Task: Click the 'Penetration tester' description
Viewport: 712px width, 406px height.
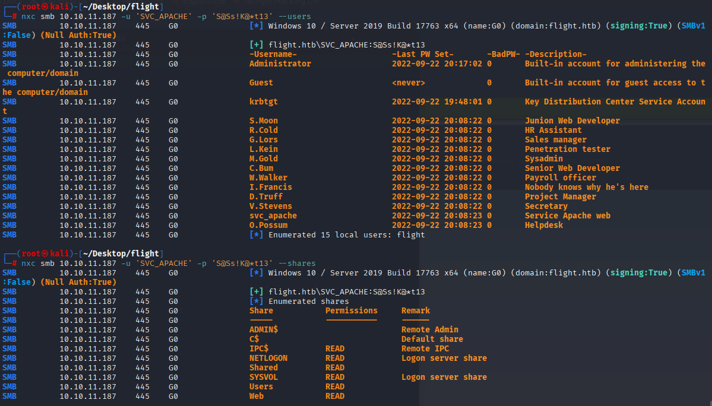Action: click(568, 150)
